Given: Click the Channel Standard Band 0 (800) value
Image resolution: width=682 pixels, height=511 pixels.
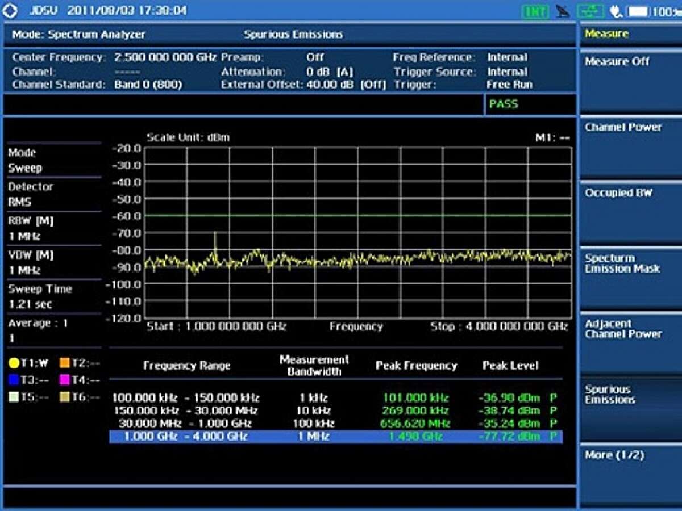Looking at the screenshot, I should [x=148, y=85].
